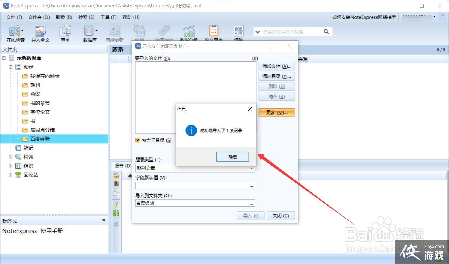Toggle the 包含子目录 checkbox
The height and width of the screenshot is (264, 449).
click(x=138, y=140)
